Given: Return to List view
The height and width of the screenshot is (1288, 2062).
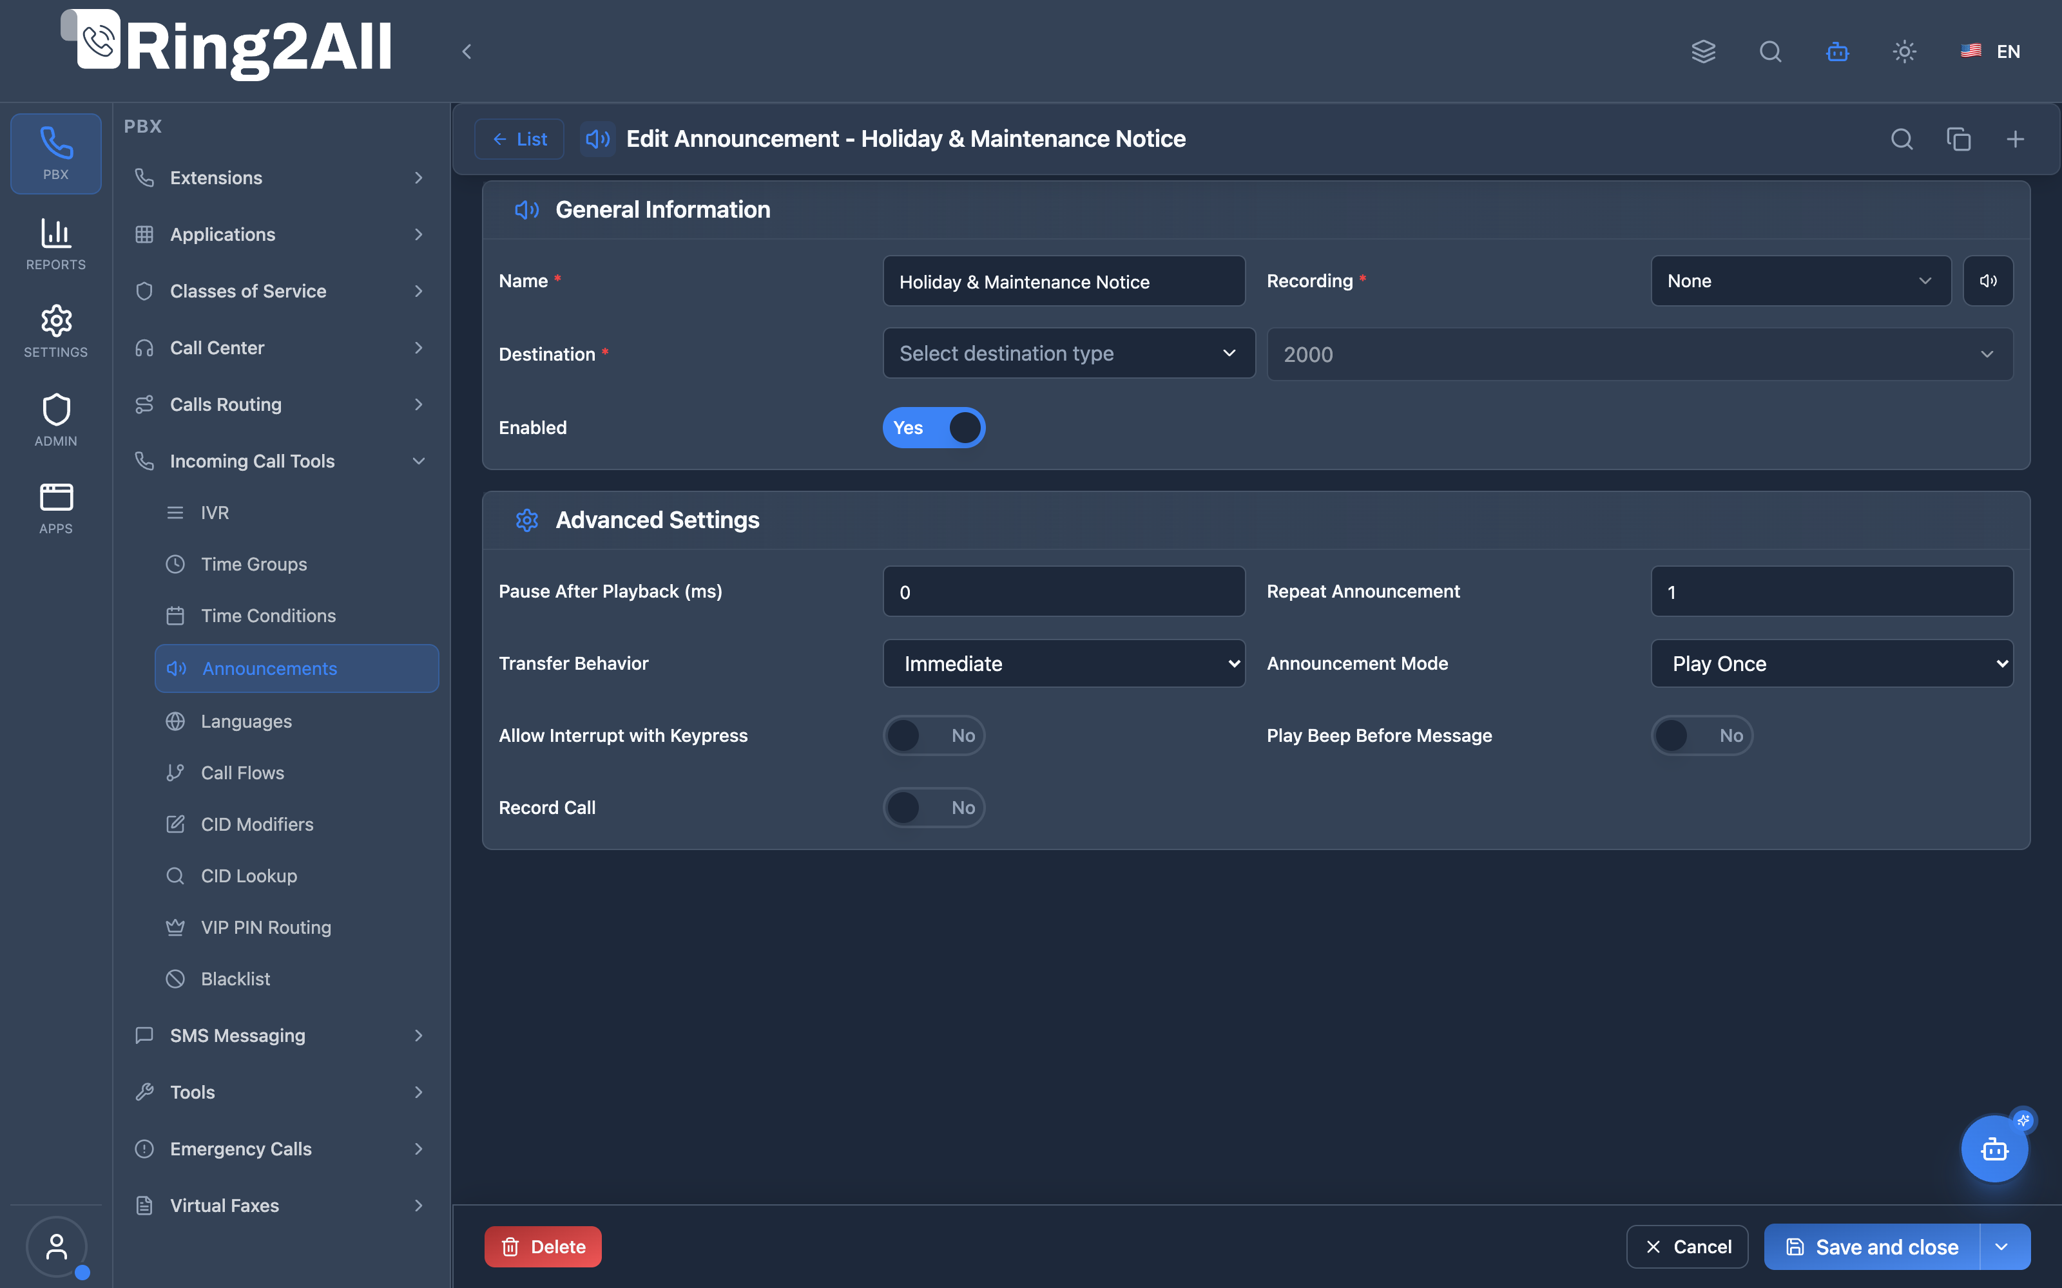Looking at the screenshot, I should (519, 139).
